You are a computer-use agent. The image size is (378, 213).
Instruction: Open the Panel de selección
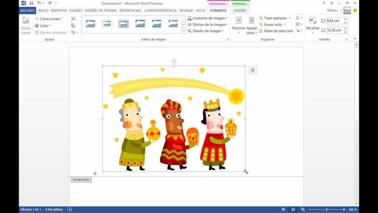pyautogui.click(x=276, y=31)
